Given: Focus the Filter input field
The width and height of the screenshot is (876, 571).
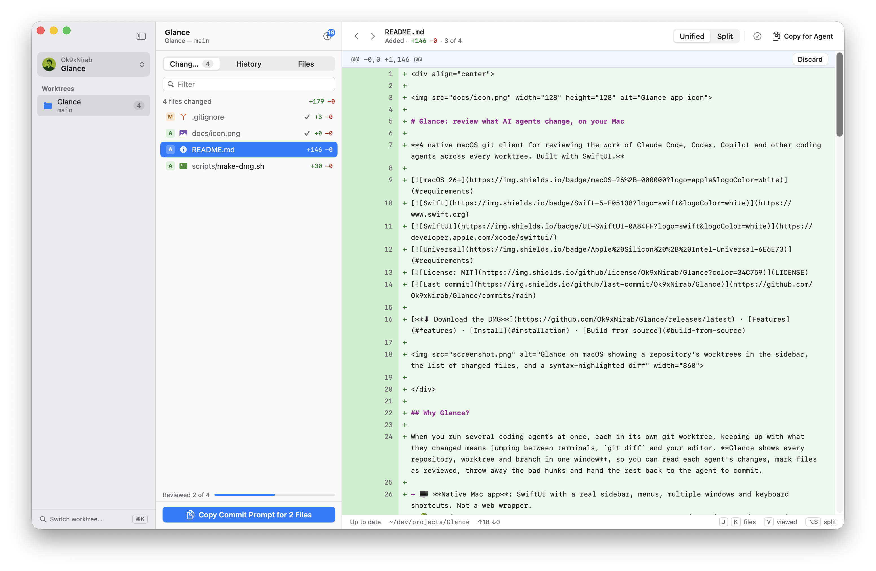Looking at the screenshot, I should pyautogui.click(x=249, y=84).
